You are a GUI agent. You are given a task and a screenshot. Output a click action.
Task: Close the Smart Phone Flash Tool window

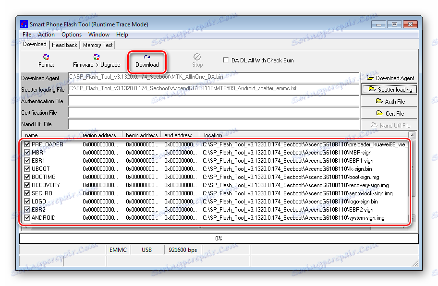point(410,24)
